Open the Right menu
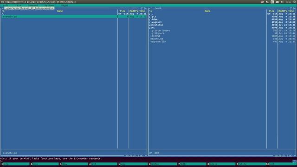 coord(65,6)
